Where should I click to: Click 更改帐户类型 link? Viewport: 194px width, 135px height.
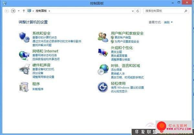tap(123, 37)
